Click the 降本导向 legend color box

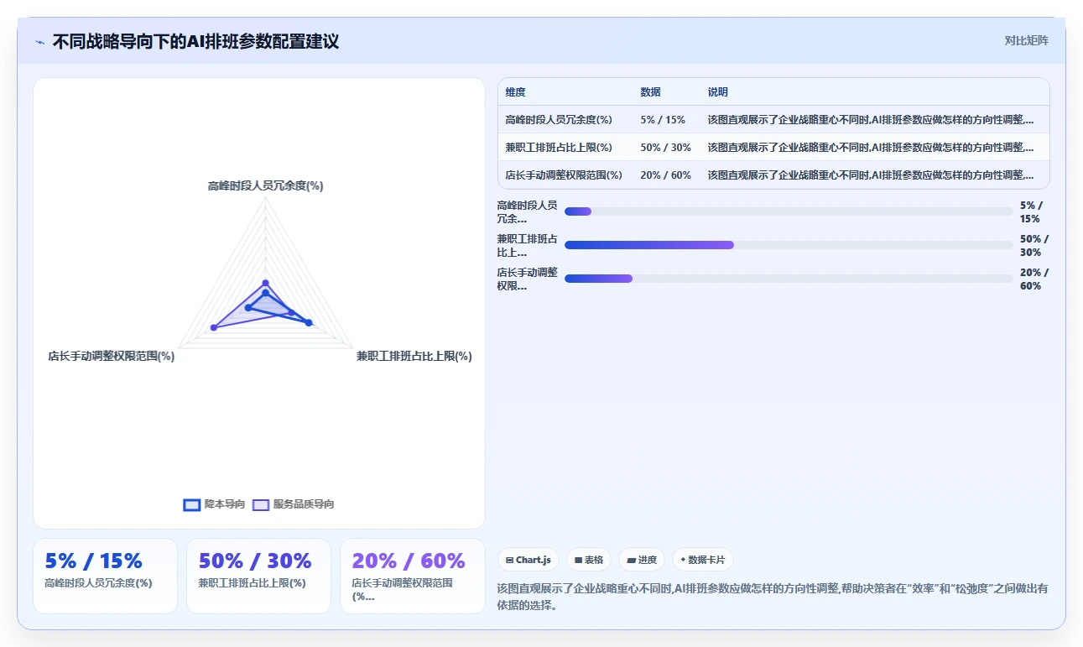click(191, 504)
